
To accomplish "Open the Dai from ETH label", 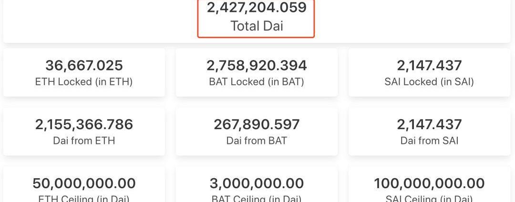I will pyautogui.click(x=84, y=141).
